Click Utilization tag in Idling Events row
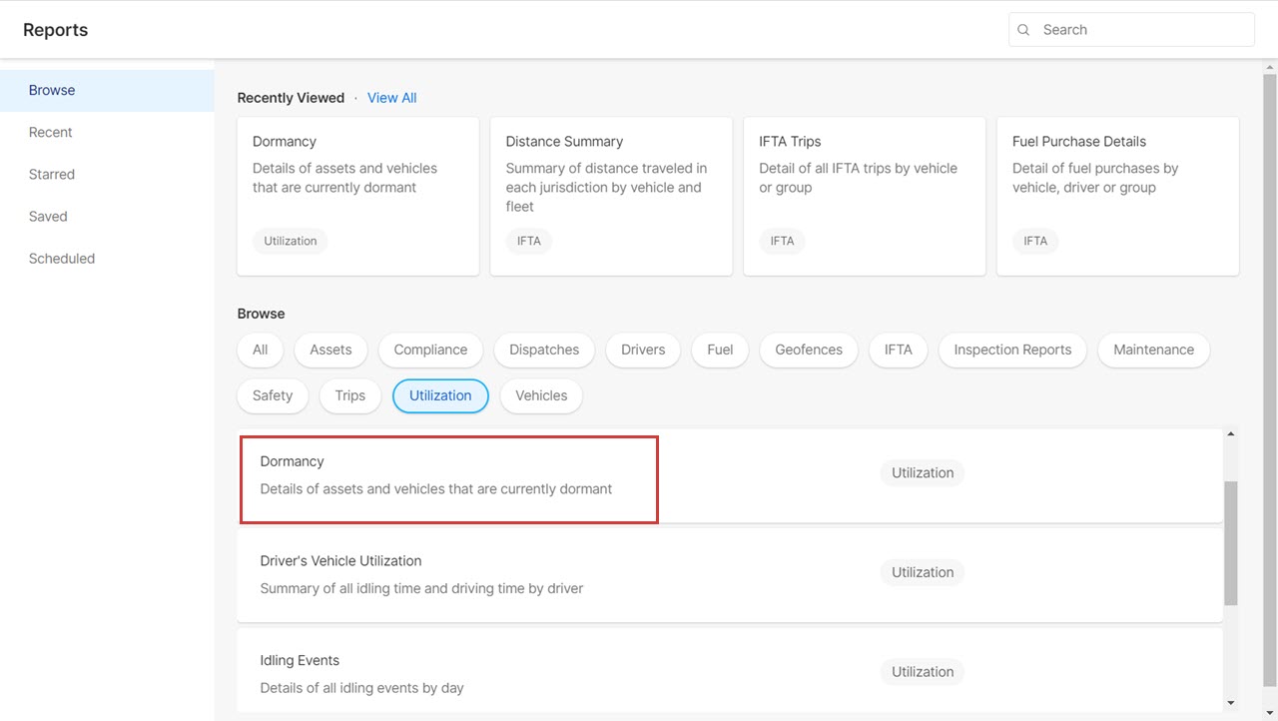Screen dimensions: 1278x721 pos(923,672)
